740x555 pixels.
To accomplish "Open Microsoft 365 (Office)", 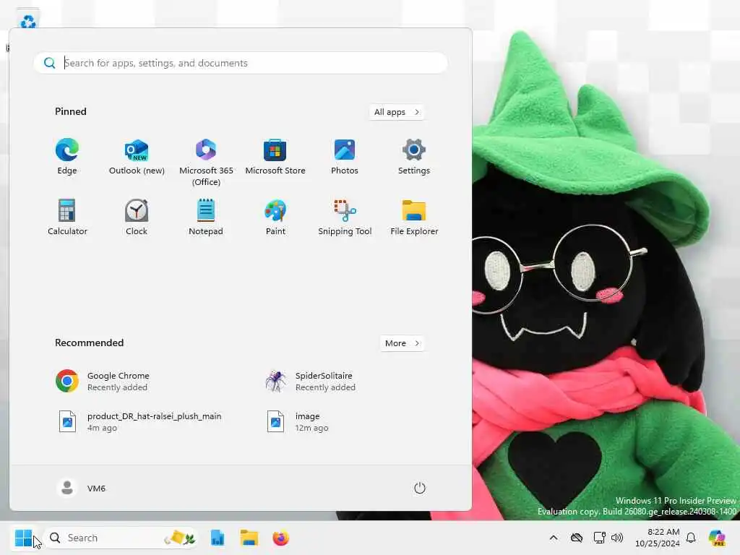I will point(206,162).
